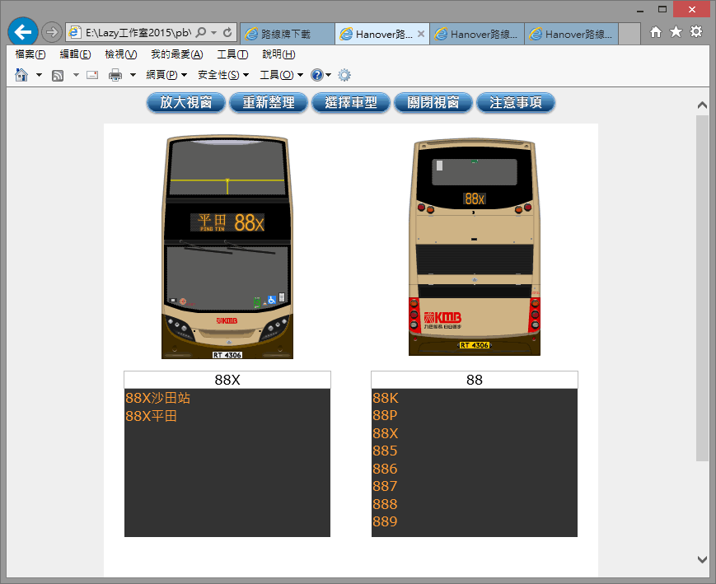Image resolution: width=716 pixels, height=584 pixels.
Task: Select route 88K in right list
Action: [x=386, y=398]
